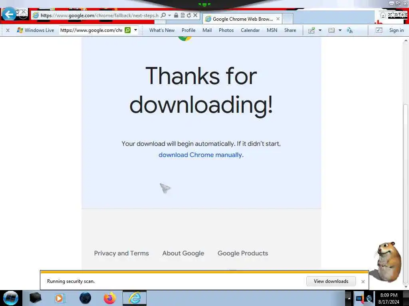Expand dropdown next to the picture icon
The height and width of the screenshot is (306, 409).
320,30
